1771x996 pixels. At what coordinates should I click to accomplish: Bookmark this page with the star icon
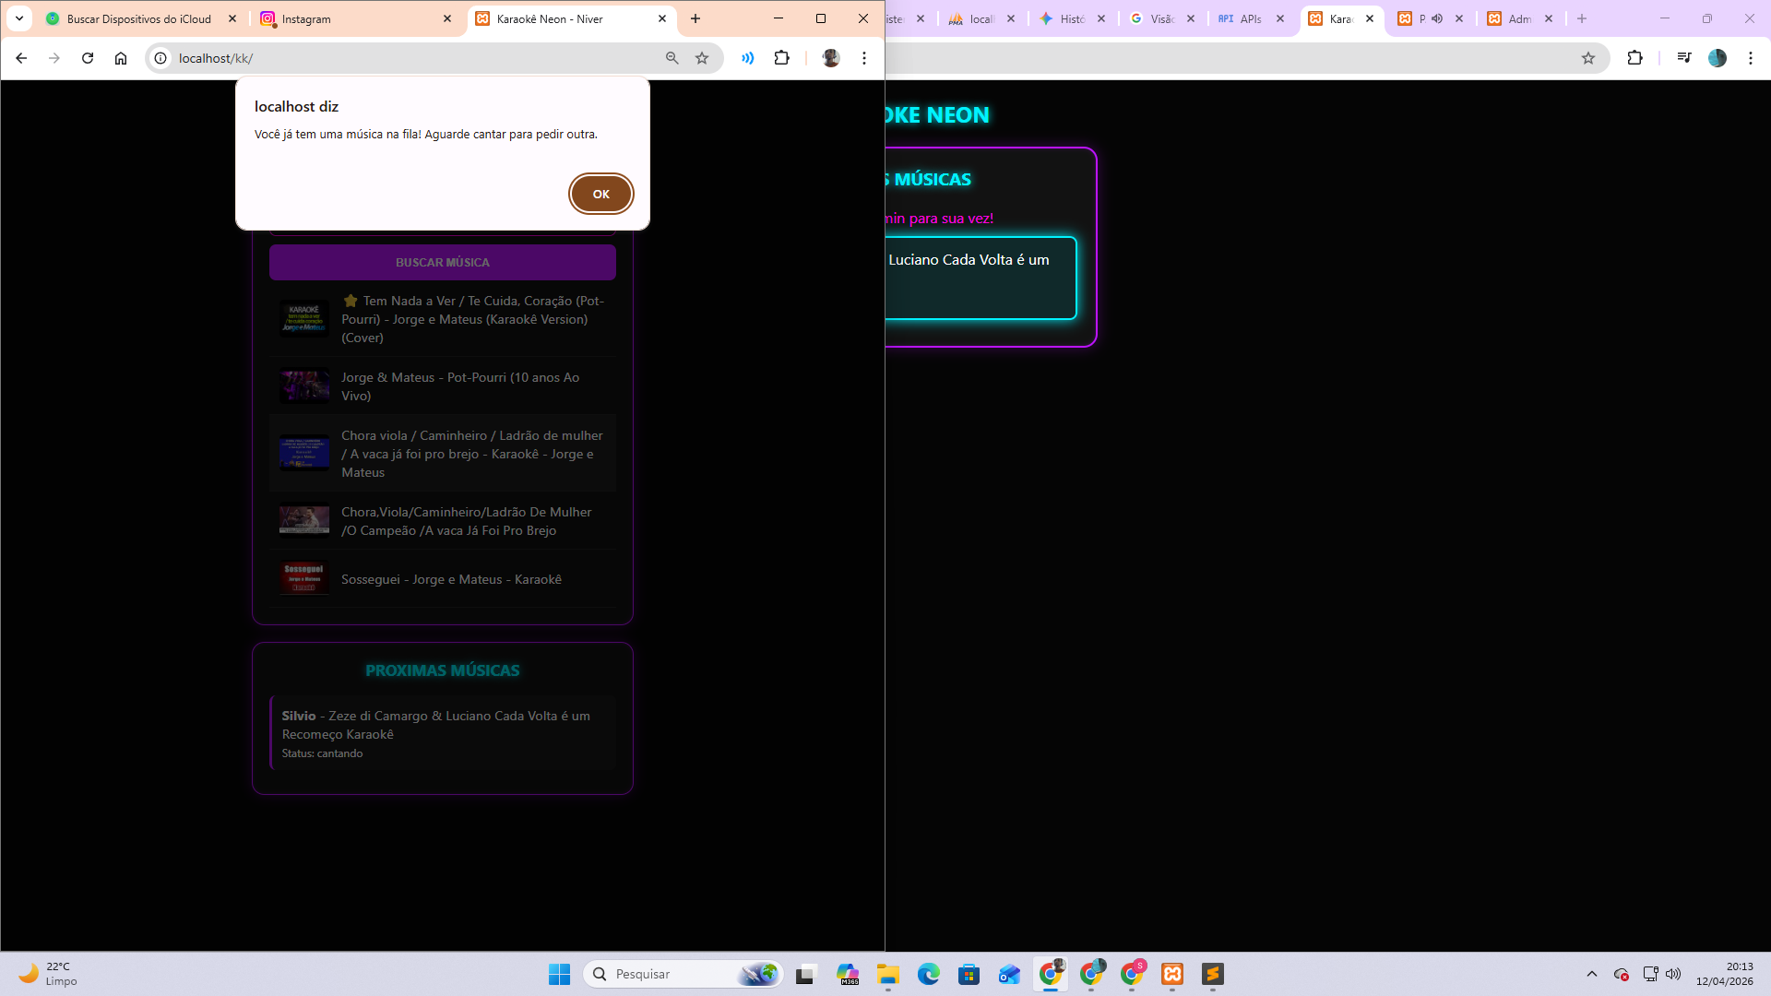[x=702, y=58]
